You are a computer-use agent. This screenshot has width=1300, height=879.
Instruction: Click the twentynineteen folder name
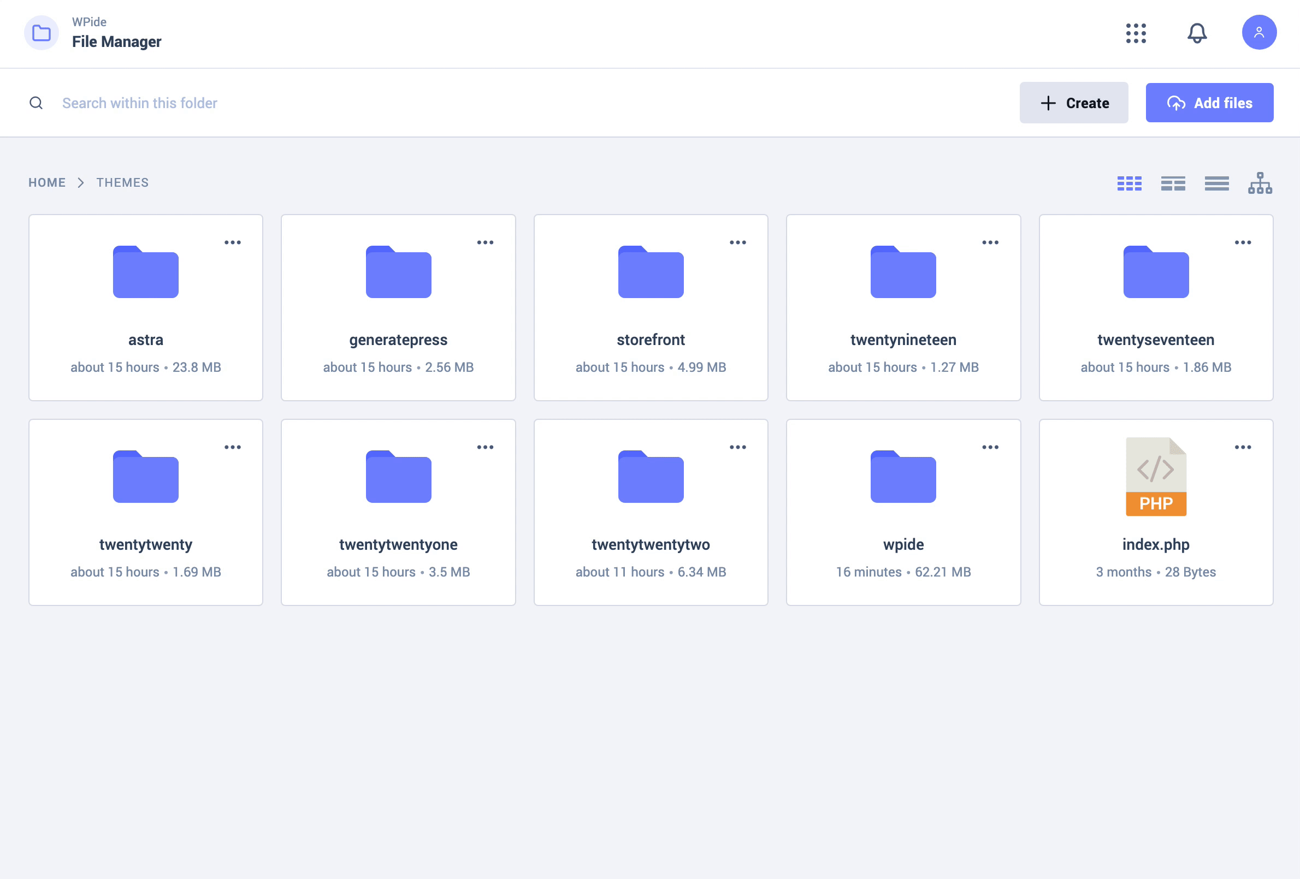pyautogui.click(x=903, y=340)
